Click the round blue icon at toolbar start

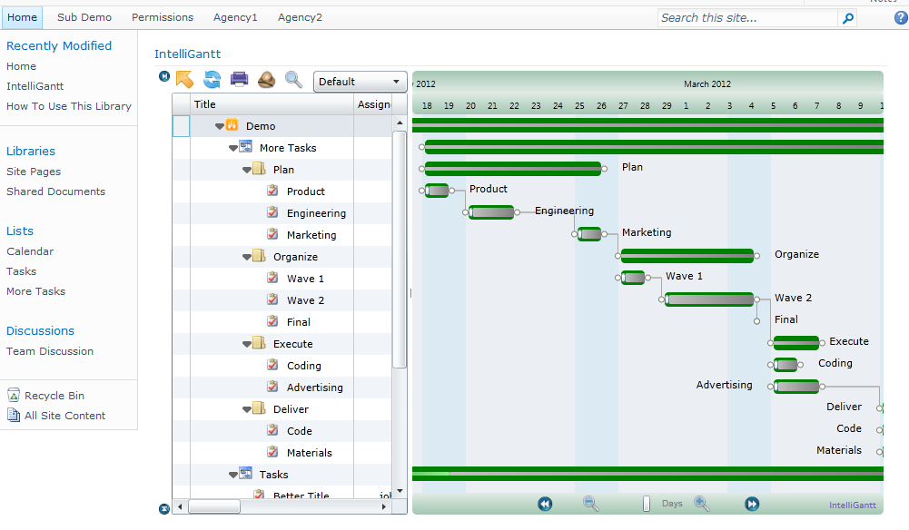(164, 76)
